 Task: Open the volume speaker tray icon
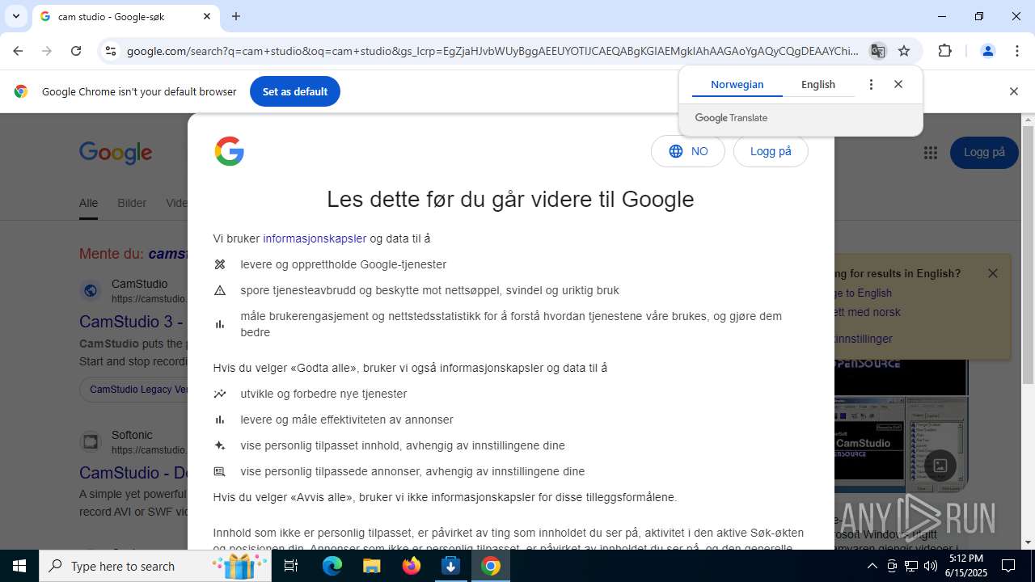tap(931, 566)
